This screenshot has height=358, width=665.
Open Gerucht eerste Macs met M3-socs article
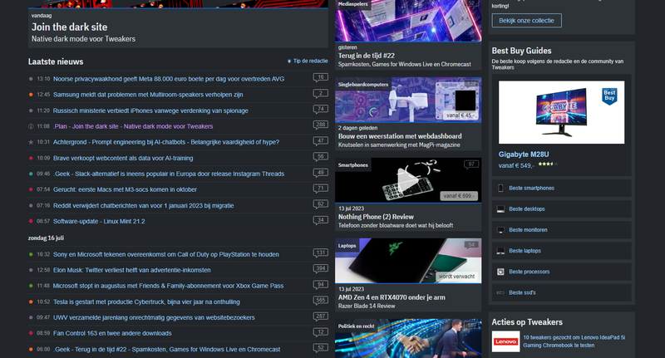(x=125, y=189)
